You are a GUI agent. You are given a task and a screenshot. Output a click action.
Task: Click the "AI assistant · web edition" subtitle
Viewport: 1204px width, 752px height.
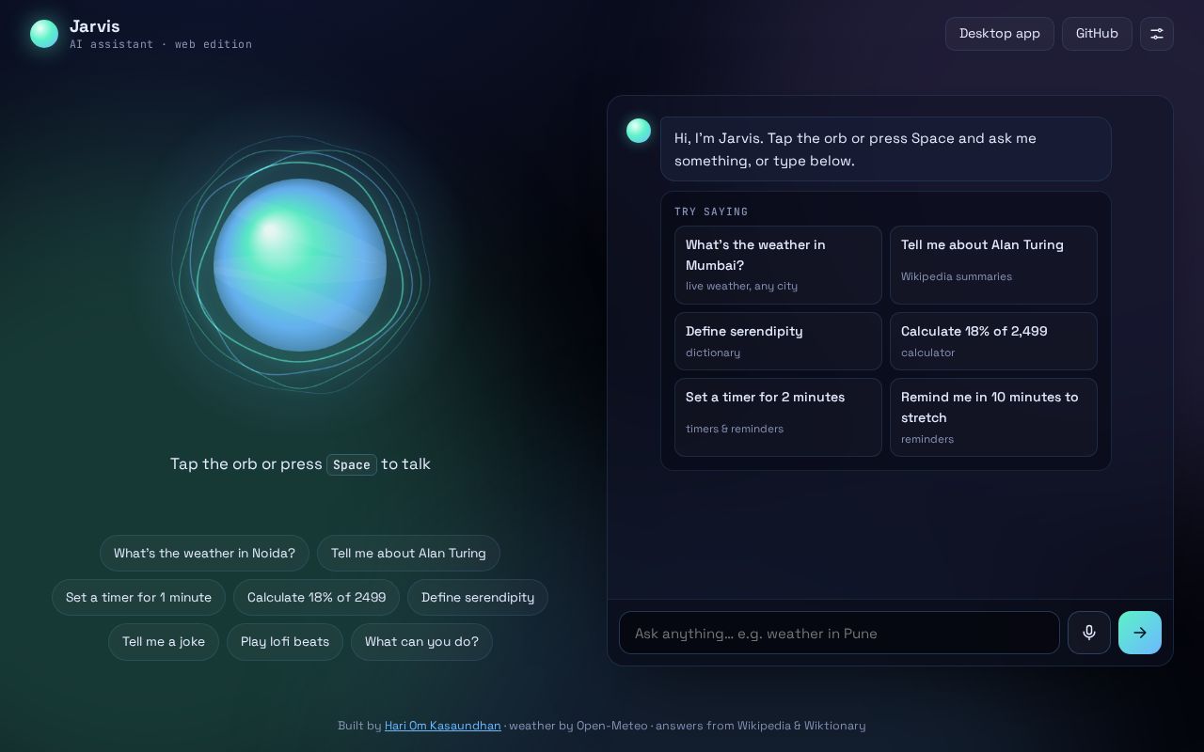161,44
